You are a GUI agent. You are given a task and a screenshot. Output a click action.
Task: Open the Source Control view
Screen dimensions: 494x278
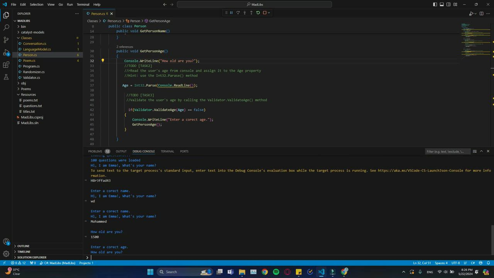pyautogui.click(x=6, y=40)
